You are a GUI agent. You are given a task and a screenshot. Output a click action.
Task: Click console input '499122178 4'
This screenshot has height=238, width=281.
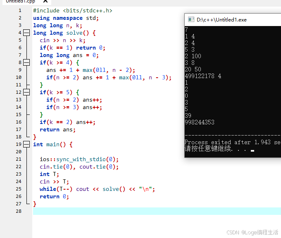pos(203,76)
